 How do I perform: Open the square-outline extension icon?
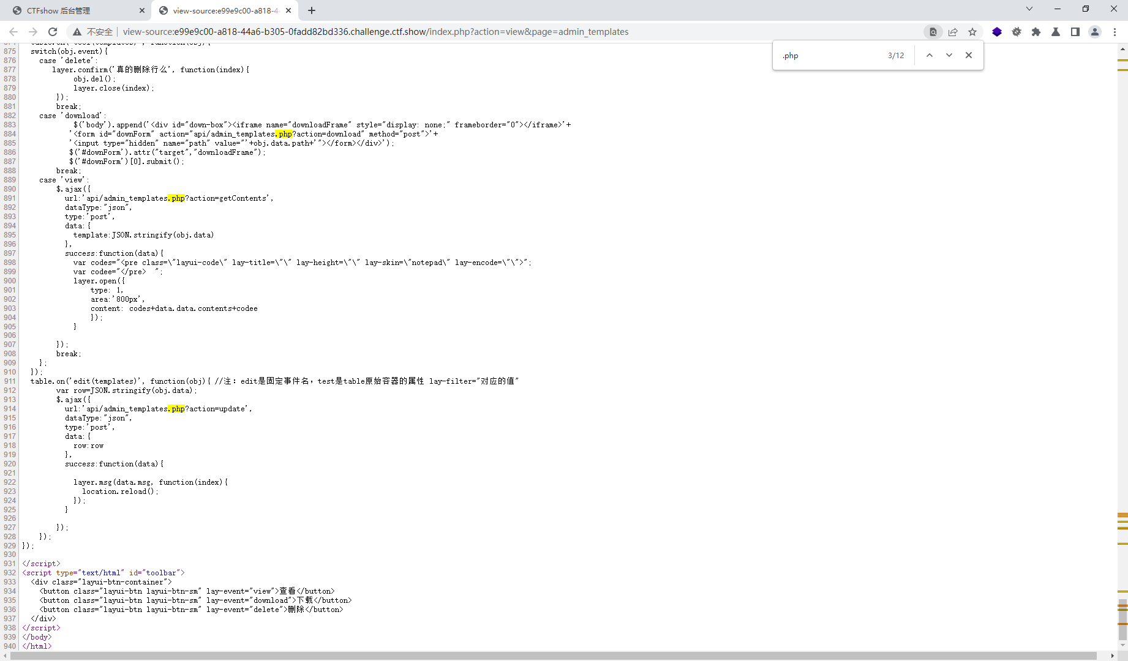(1075, 32)
